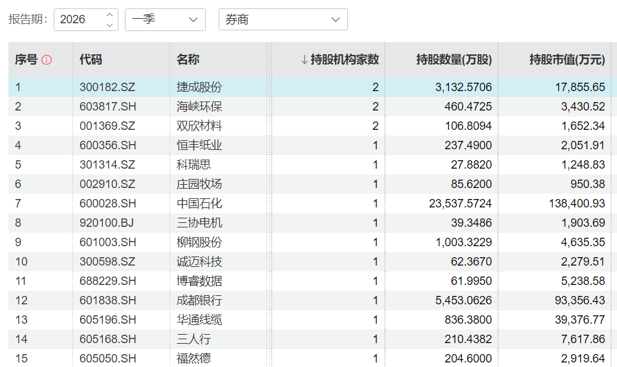The width and height of the screenshot is (617, 367).
Task: Select stock name 捷成股份
Action: point(199,87)
